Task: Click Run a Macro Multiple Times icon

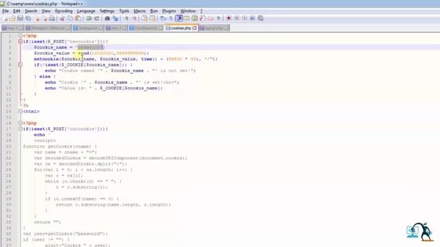Action: coord(252,19)
